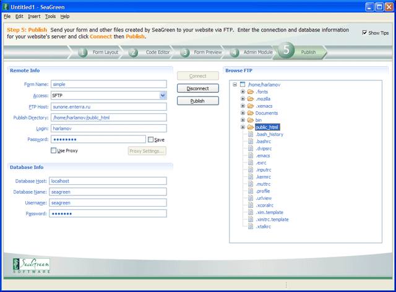
Task: Click the Proxy Settings button
Action: click(147, 151)
